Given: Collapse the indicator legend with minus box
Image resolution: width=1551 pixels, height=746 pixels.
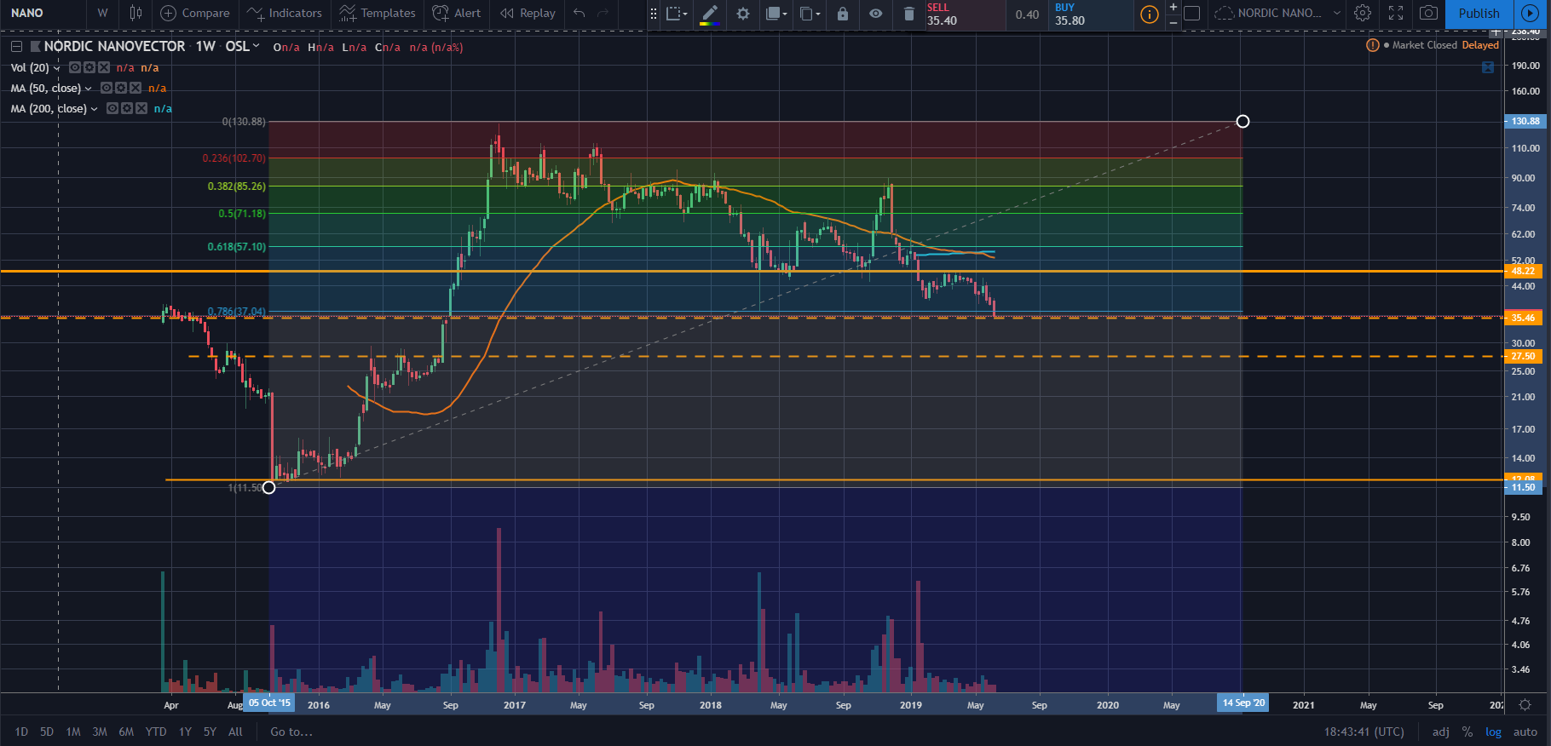Looking at the screenshot, I should coord(16,47).
